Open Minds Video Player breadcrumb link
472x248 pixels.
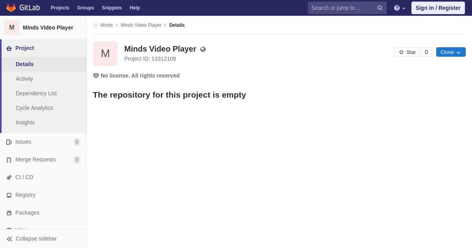coord(141,25)
